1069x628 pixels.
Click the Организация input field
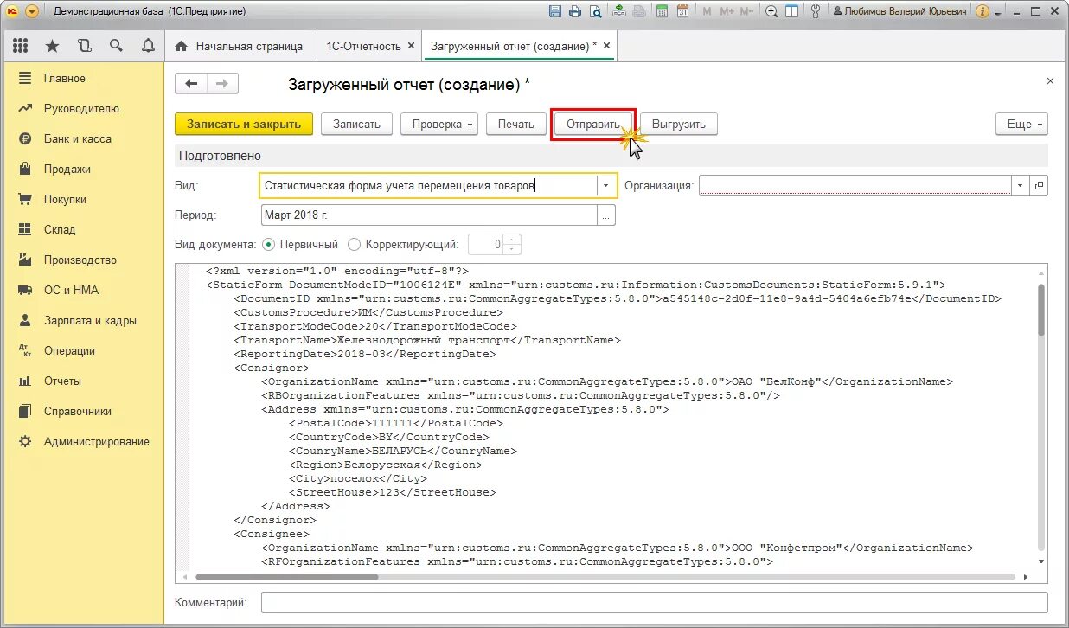pyautogui.click(x=855, y=185)
